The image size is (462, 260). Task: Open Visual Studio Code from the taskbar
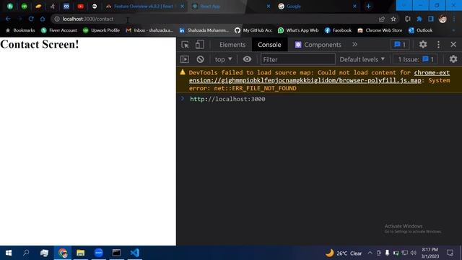point(135,253)
